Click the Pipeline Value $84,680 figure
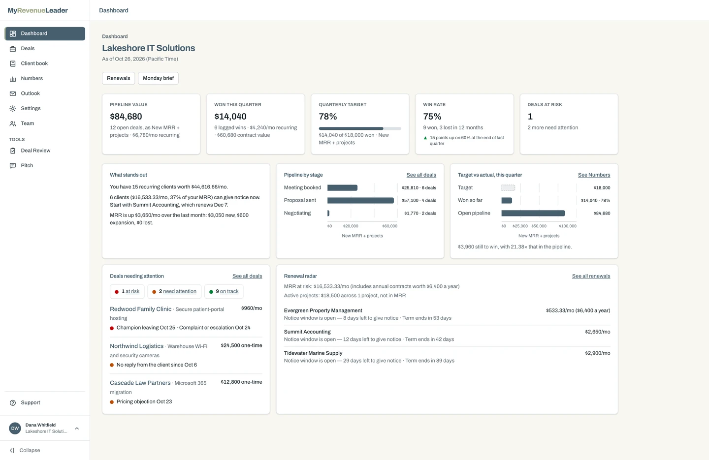This screenshot has width=709, height=460. coord(126,117)
